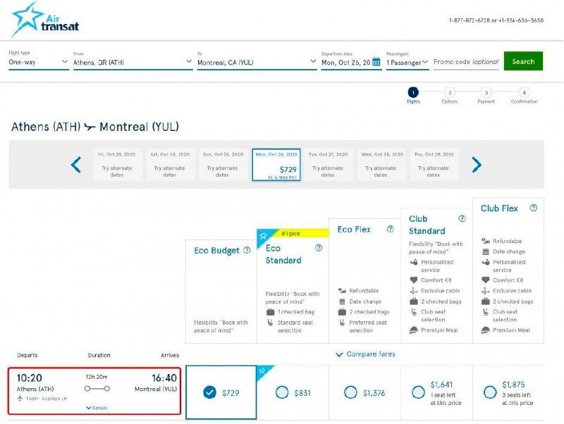Select Sun, Oct 25, 2020 date tab
The width and height of the screenshot is (564, 424).
coord(222,165)
